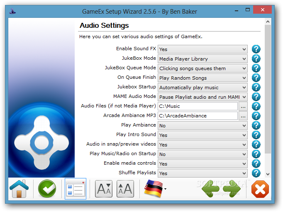Open help for Audio Files setting

(256, 106)
